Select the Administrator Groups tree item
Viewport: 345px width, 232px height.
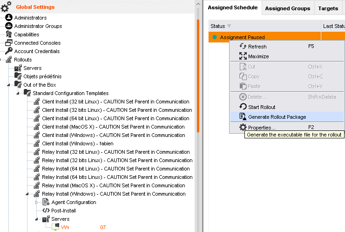(x=38, y=26)
